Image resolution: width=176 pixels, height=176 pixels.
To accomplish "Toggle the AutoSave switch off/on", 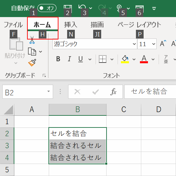I will (x=47, y=8).
